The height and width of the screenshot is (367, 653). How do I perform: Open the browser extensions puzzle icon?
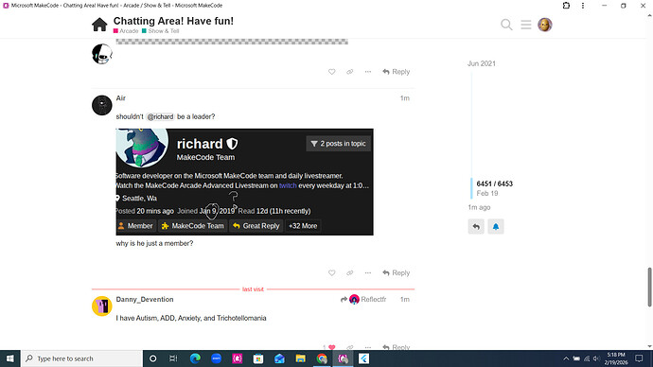[x=566, y=6]
